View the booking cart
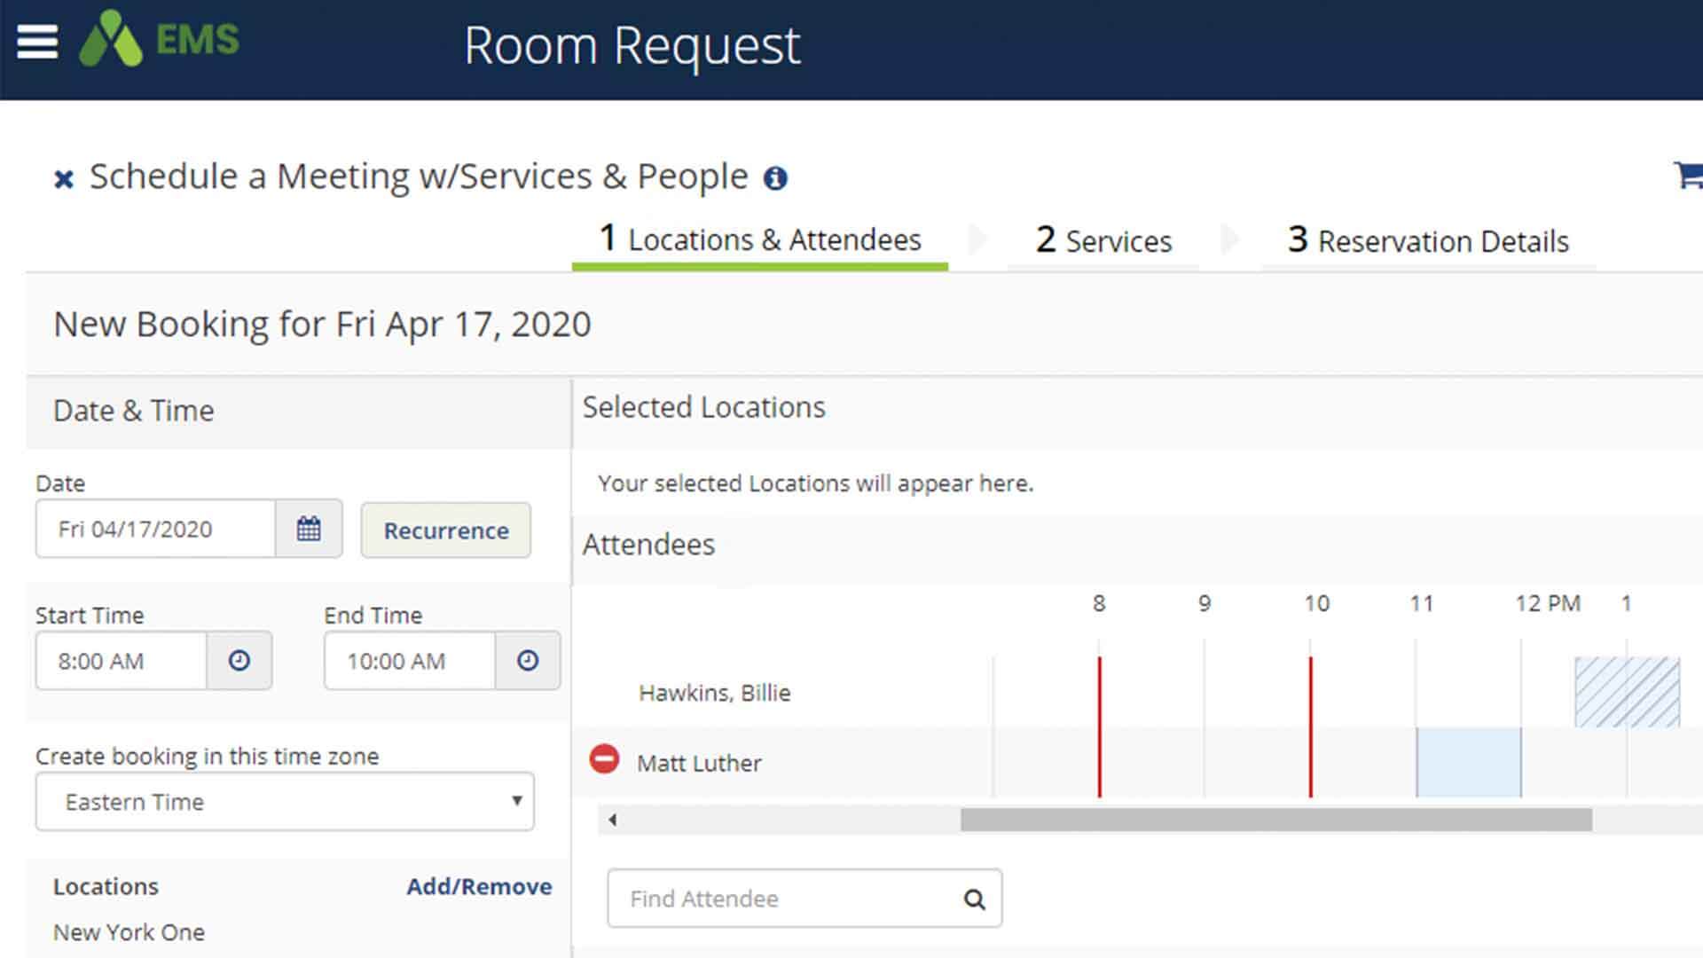The width and height of the screenshot is (1703, 958). click(x=1687, y=174)
